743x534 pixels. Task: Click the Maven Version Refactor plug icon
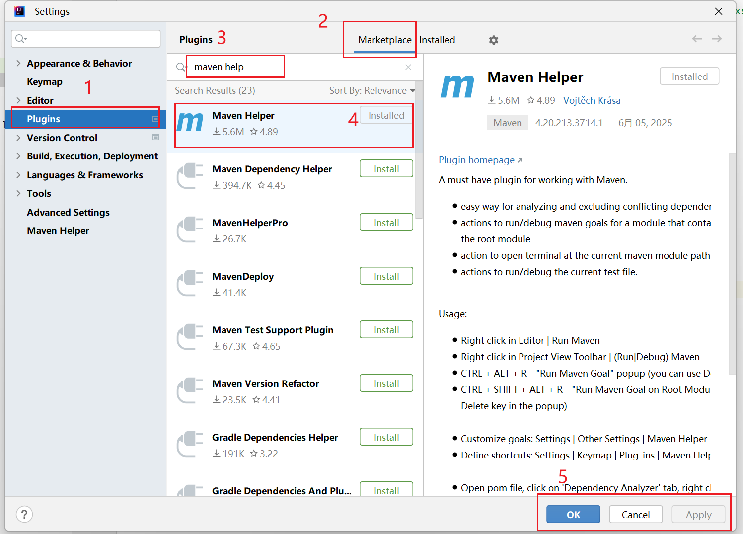[x=190, y=390]
